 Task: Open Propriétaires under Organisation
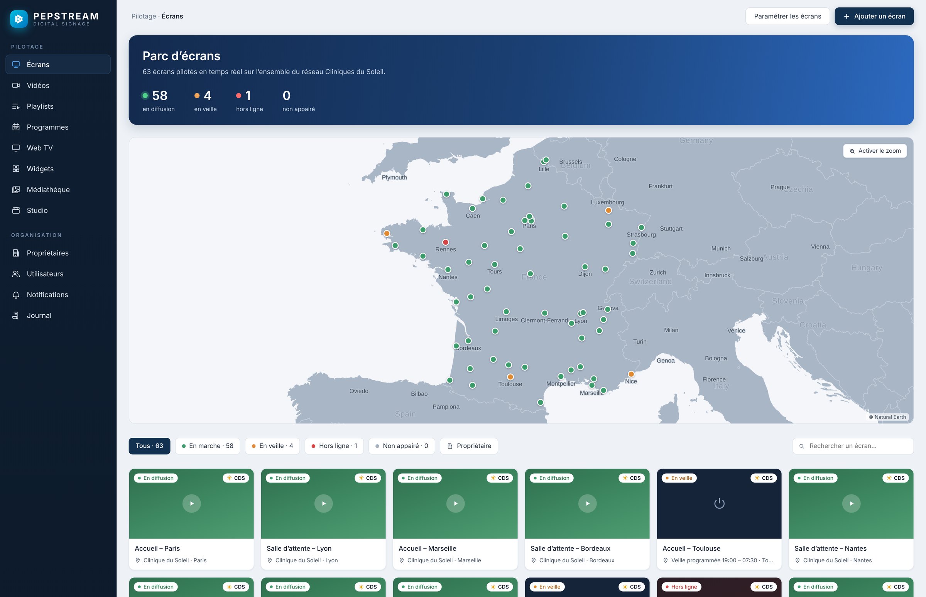click(58, 253)
